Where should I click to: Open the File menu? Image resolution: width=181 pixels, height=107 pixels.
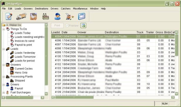pyautogui.click(x=4, y=9)
